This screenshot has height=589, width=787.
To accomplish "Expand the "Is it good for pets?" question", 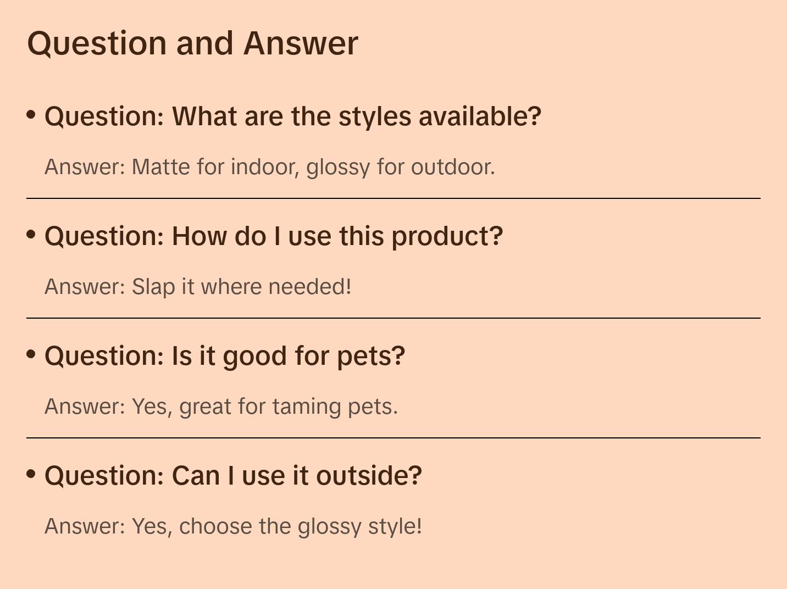I will click(x=225, y=356).
